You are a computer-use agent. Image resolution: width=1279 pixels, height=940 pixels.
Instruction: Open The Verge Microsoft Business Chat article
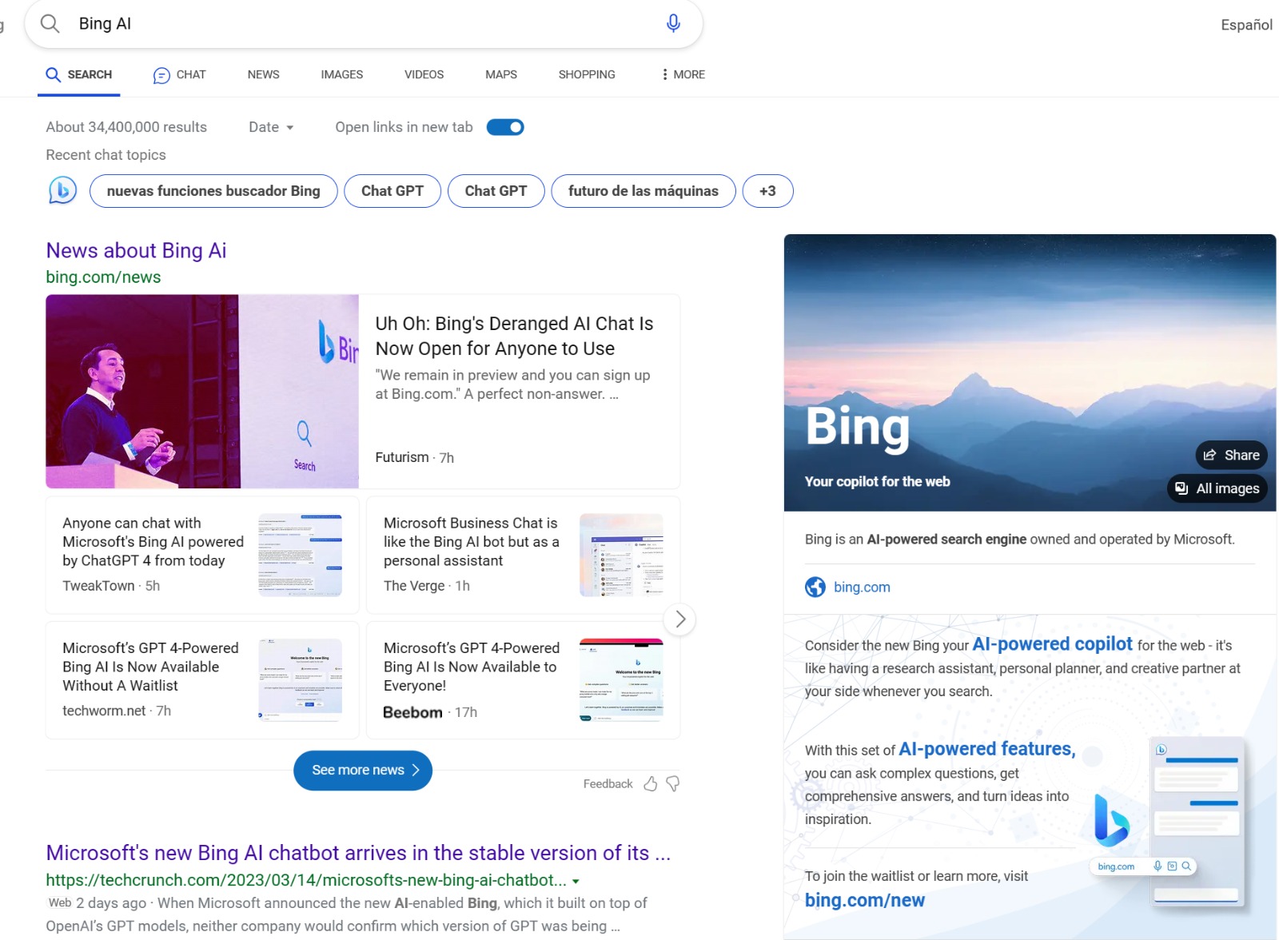[472, 541]
